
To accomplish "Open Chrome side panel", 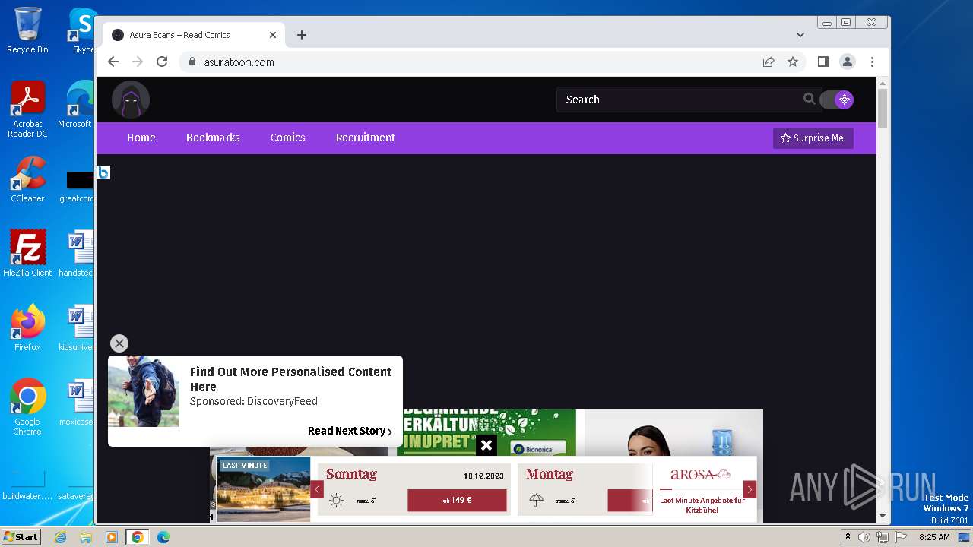I will pyautogui.click(x=822, y=62).
